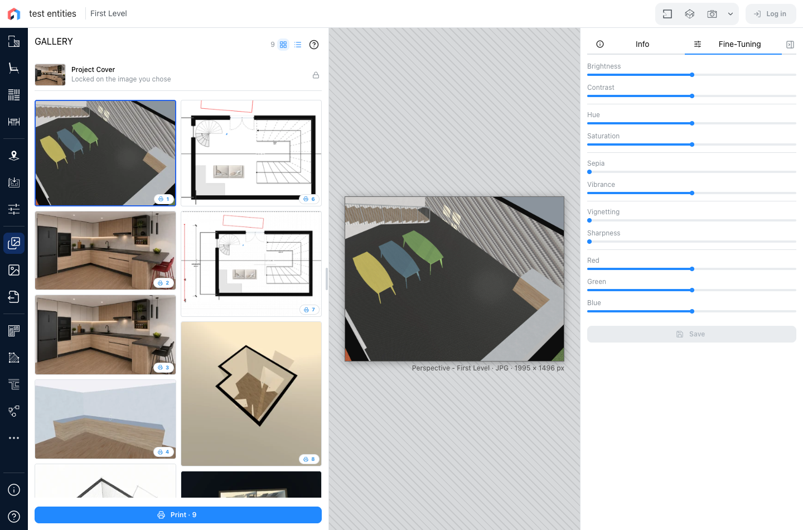Click the app logo in top-left corner
803x530 pixels.
14,14
